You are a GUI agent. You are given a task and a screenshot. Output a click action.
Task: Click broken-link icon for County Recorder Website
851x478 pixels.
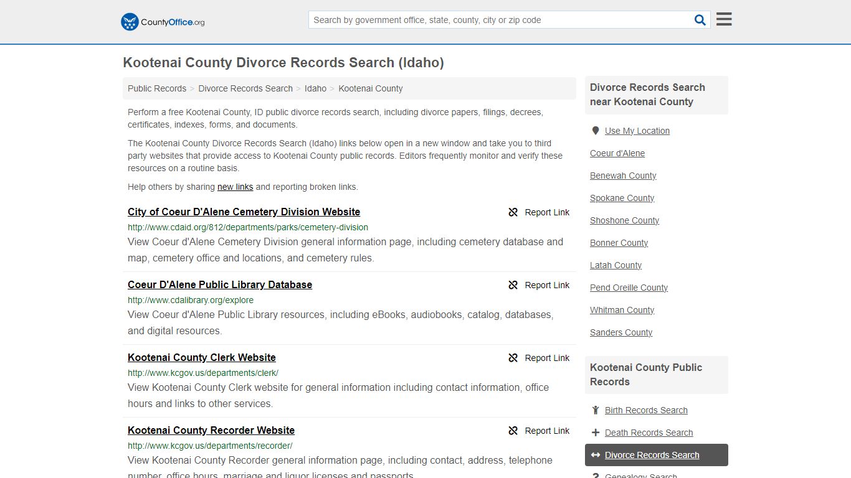tap(513, 431)
